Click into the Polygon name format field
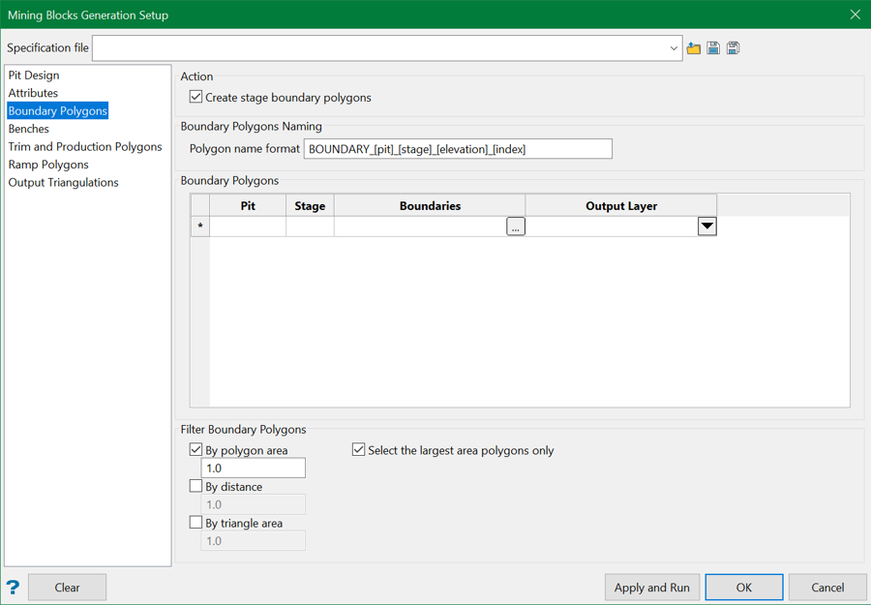871x605 pixels. (x=457, y=149)
